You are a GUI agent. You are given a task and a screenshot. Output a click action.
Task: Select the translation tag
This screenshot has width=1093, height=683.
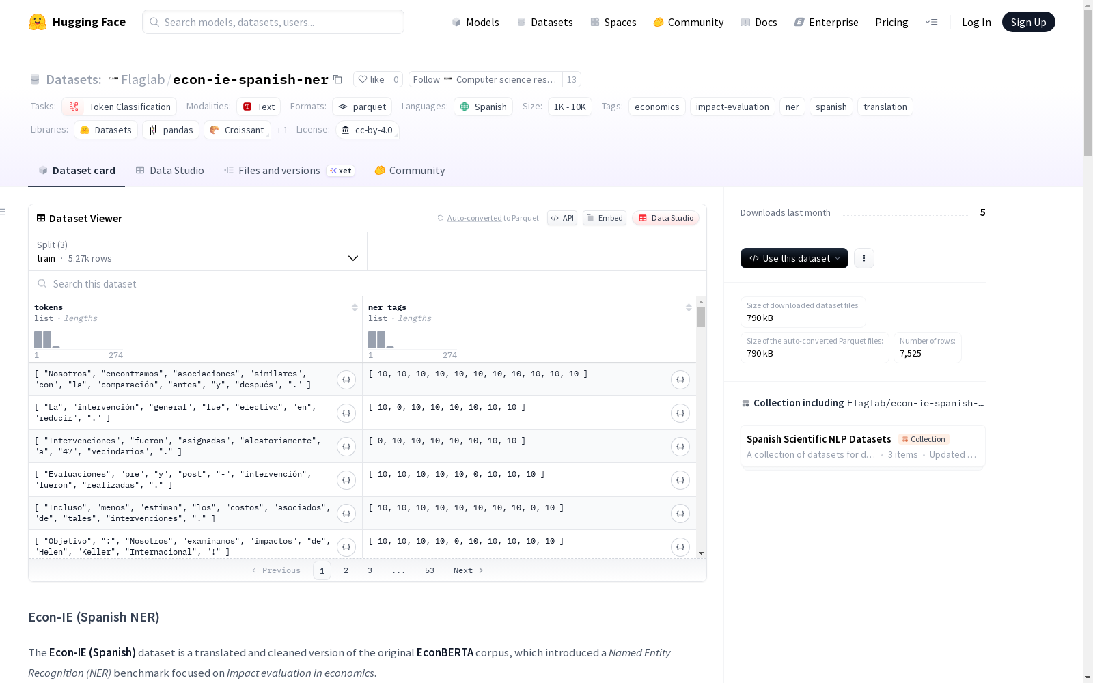pos(885,107)
